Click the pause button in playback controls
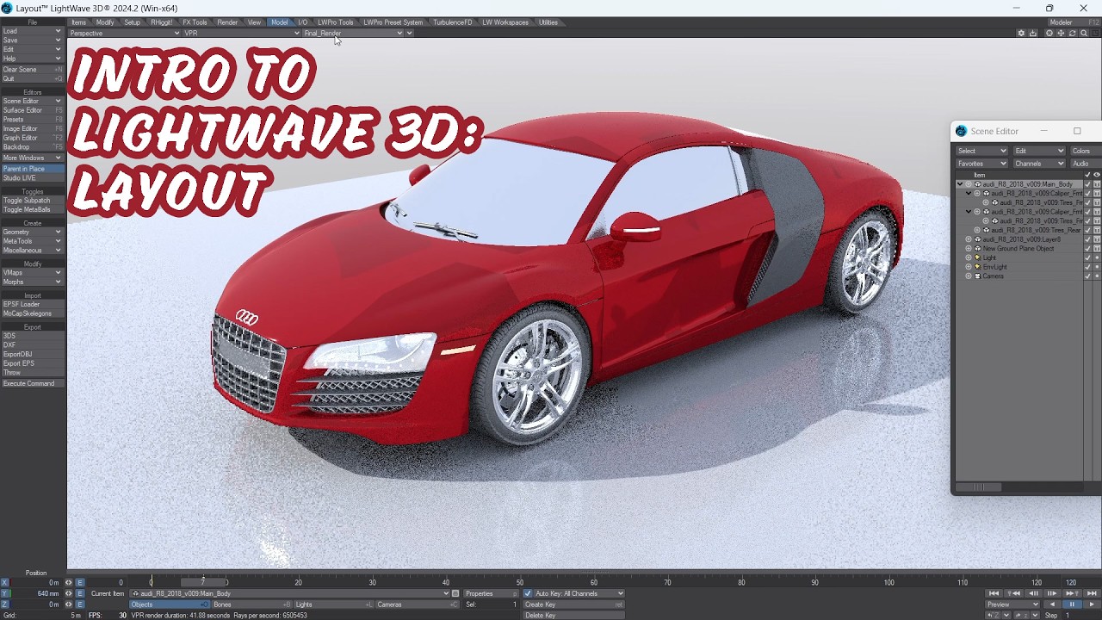 click(x=1072, y=604)
